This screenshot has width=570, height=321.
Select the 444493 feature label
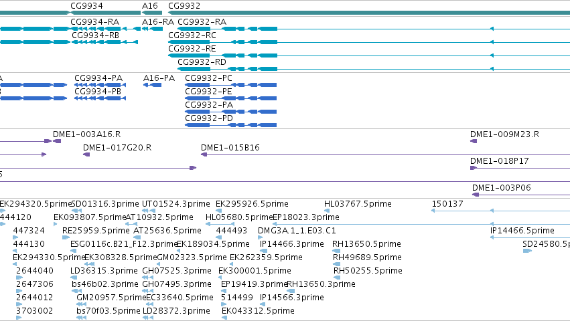pos(232,231)
